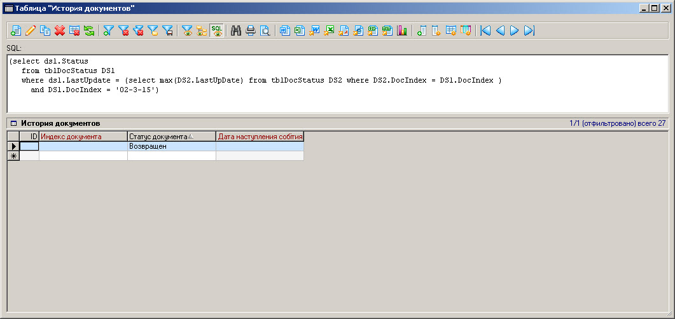Click the add new record icon
Viewport: 675px width, 319px height.
point(16,31)
